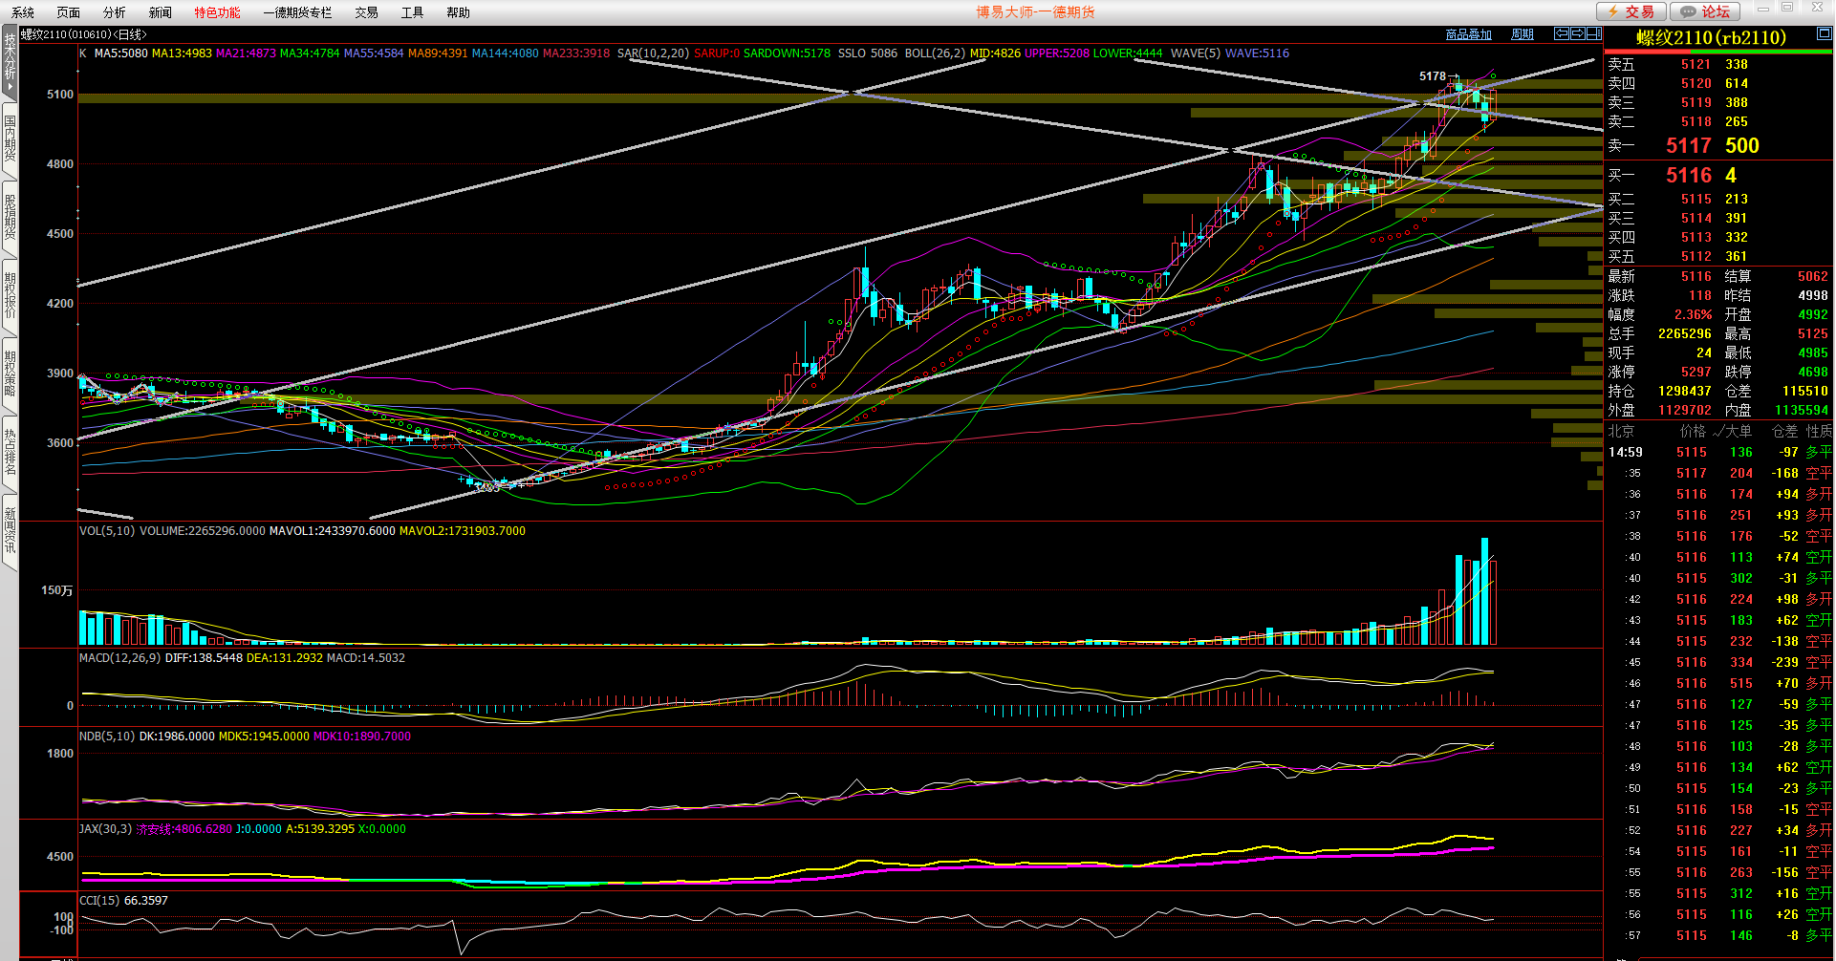Viewport: 1836px width, 961px height.
Task: Open the 系统 menu
Action: 23,12
